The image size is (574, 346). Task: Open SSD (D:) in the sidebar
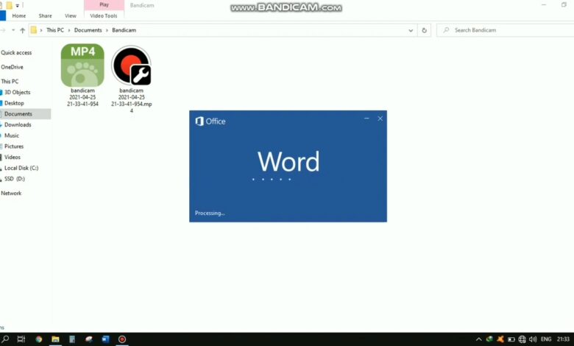pyautogui.click(x=14, y=179)
